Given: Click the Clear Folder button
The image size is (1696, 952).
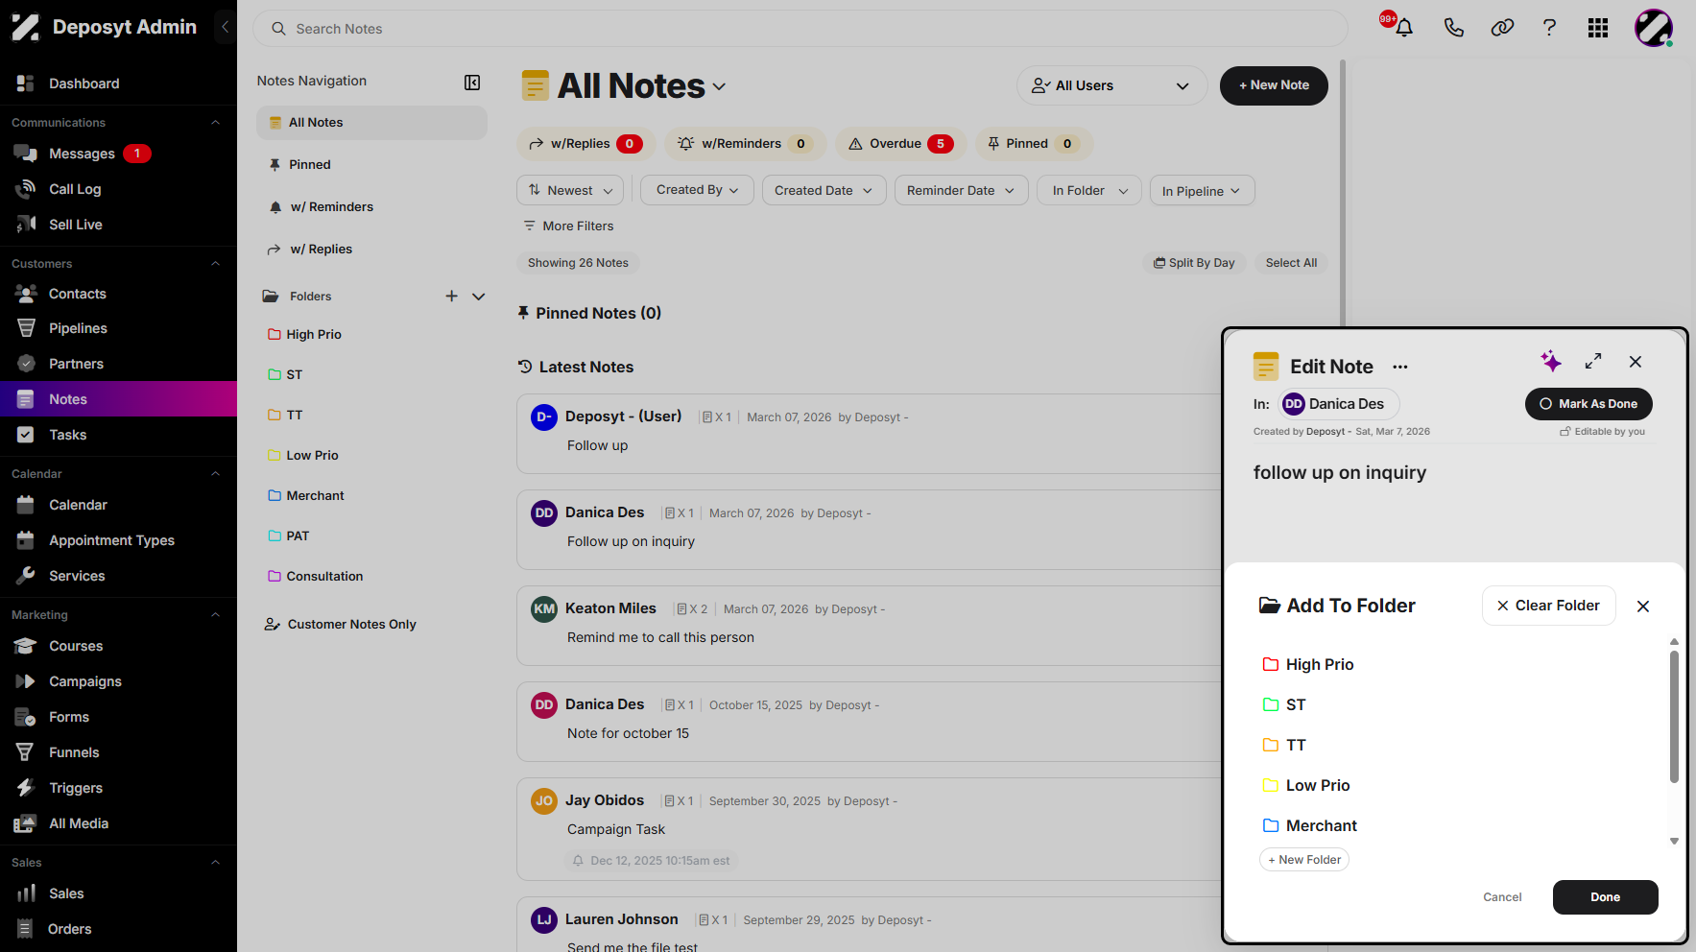Looking at the screenshot, I should [1548, 606].
